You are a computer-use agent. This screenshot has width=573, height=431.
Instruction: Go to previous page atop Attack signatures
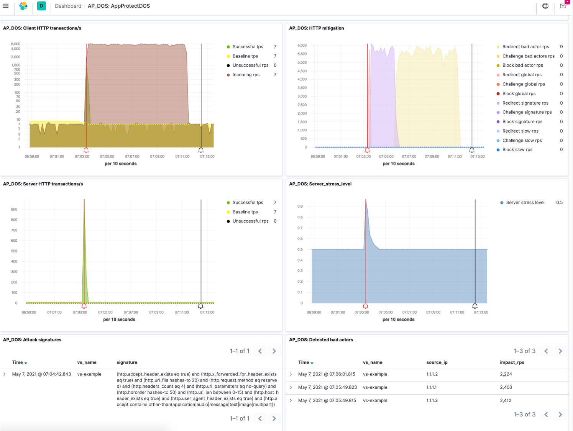(260, 351)
